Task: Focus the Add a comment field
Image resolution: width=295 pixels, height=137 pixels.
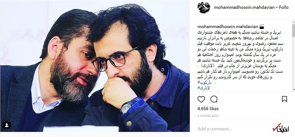Action: 233,129
